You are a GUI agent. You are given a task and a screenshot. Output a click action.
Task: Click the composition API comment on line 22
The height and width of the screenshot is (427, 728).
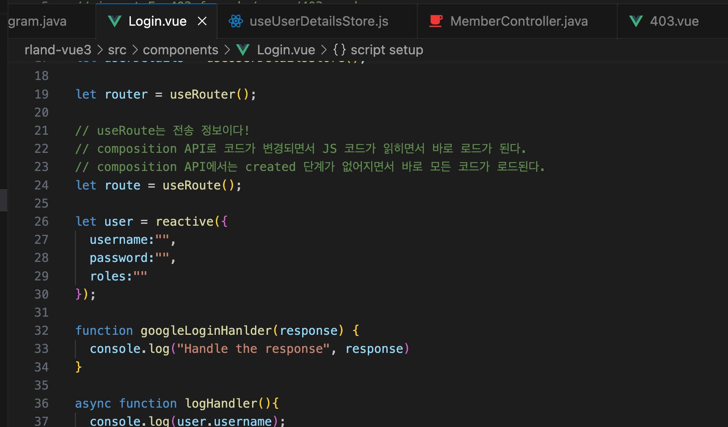[301, 149]
